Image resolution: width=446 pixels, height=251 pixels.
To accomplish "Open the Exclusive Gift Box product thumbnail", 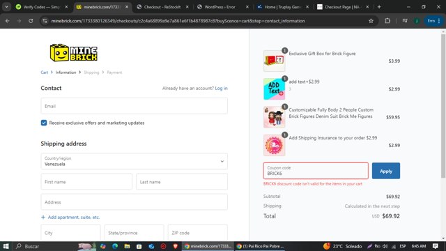I will 274,61.
